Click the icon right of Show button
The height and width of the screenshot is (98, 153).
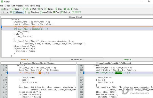[x=65, y=9]
